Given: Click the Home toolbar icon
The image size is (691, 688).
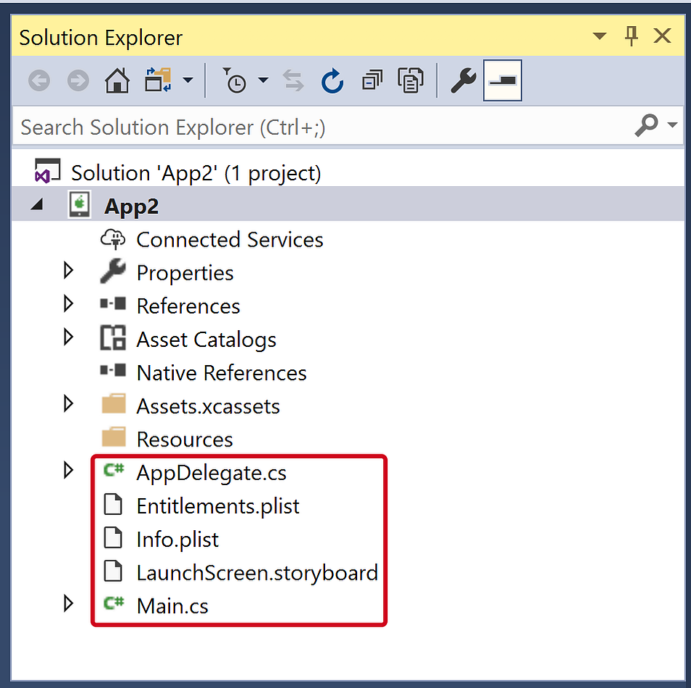Looking at the screenshot, I should click(117, 81).
